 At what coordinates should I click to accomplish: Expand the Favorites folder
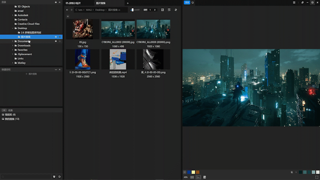coord(13,50)
